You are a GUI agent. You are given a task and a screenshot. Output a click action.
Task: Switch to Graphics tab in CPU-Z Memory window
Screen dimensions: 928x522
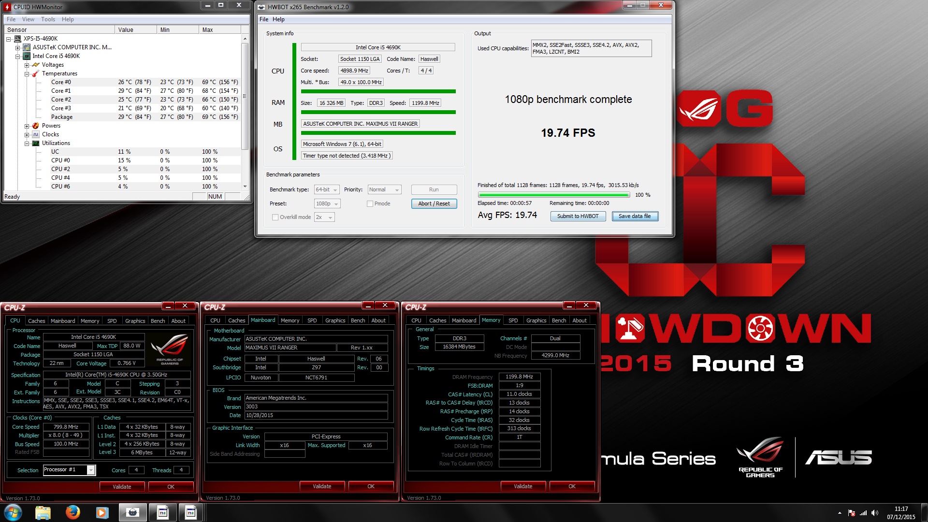point(536,320)
